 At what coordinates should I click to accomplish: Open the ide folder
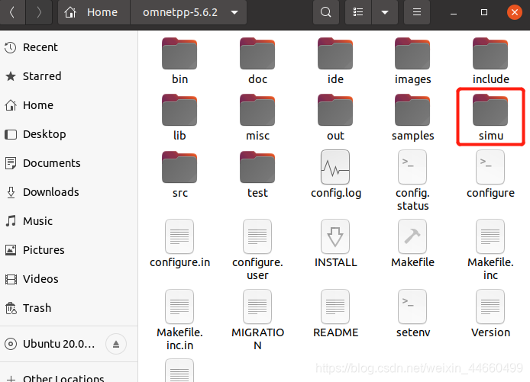coord(335,61)
